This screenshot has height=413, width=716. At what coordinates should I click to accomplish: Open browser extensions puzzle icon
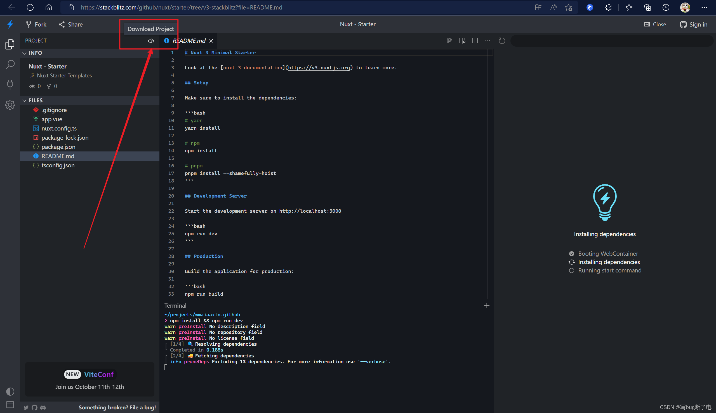[x=608, y=7]
